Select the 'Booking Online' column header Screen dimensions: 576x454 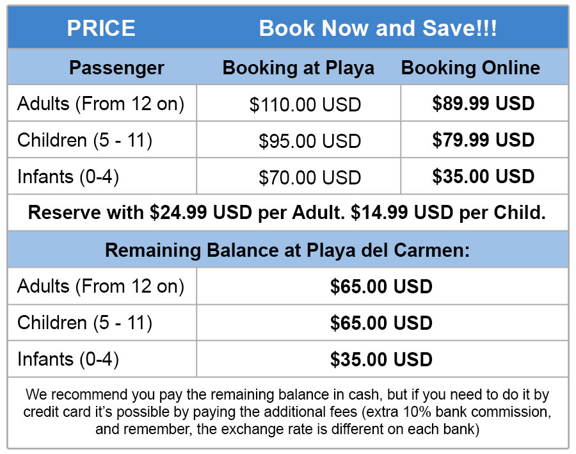tap(470, 68)
